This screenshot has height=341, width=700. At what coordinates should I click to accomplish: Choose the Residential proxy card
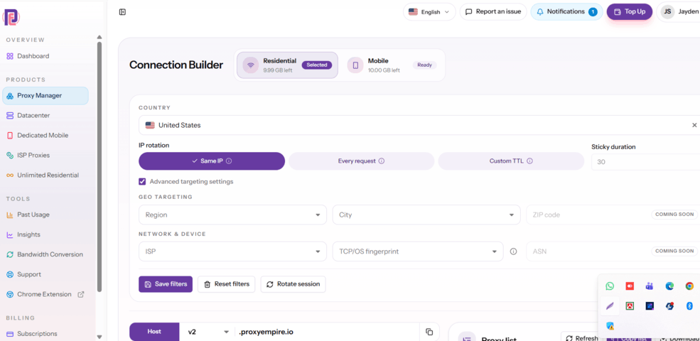(x=288, y=65)
